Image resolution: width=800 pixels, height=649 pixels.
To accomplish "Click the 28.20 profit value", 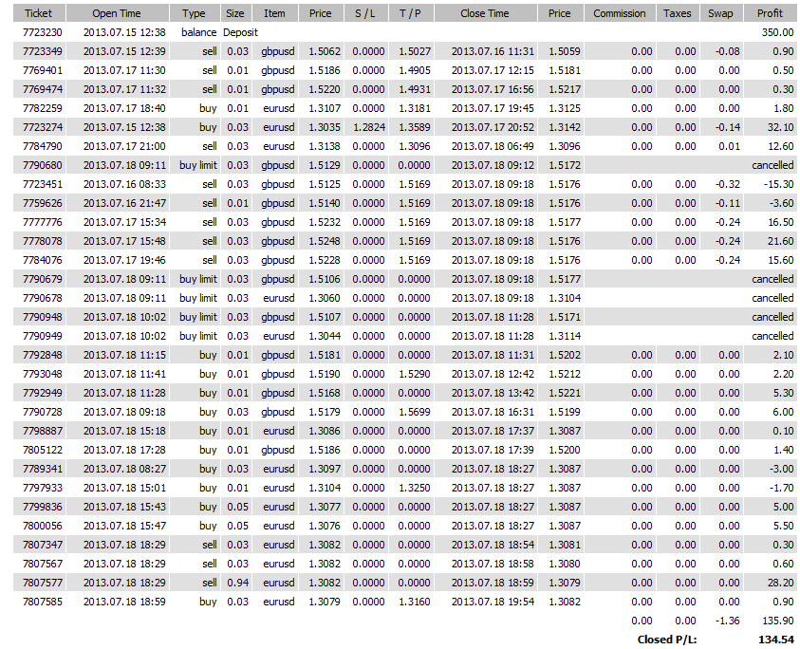I will pyautogui.click(x=781, y=583).
